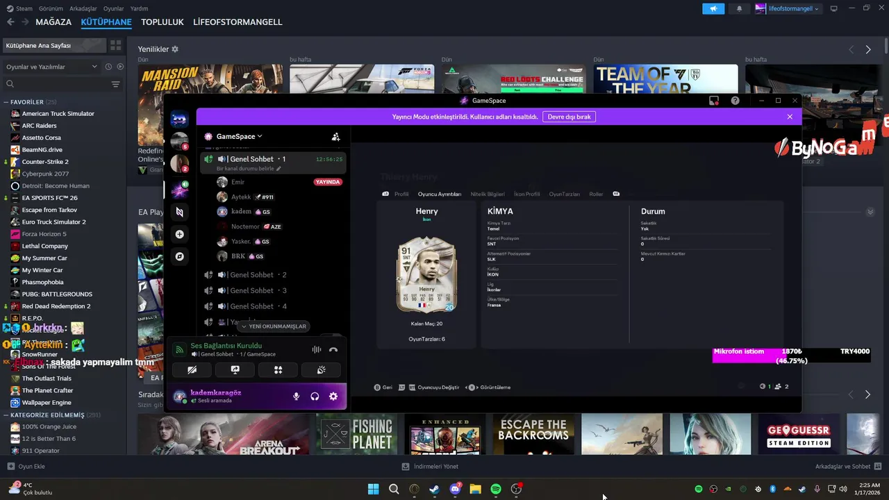The height and width of the screenshot is (500, 889).
Task: Toggle Discord headphone deafen
Action: (x=315, y=397)
